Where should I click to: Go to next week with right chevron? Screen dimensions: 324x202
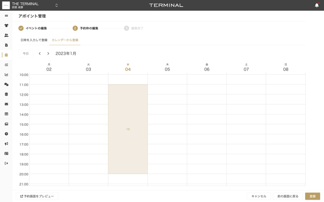tap(48, 54)
